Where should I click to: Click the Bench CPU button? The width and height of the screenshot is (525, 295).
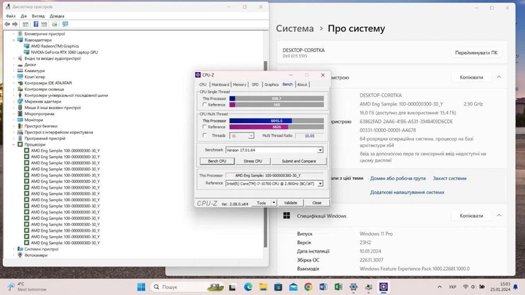click(x=217, y=161)
